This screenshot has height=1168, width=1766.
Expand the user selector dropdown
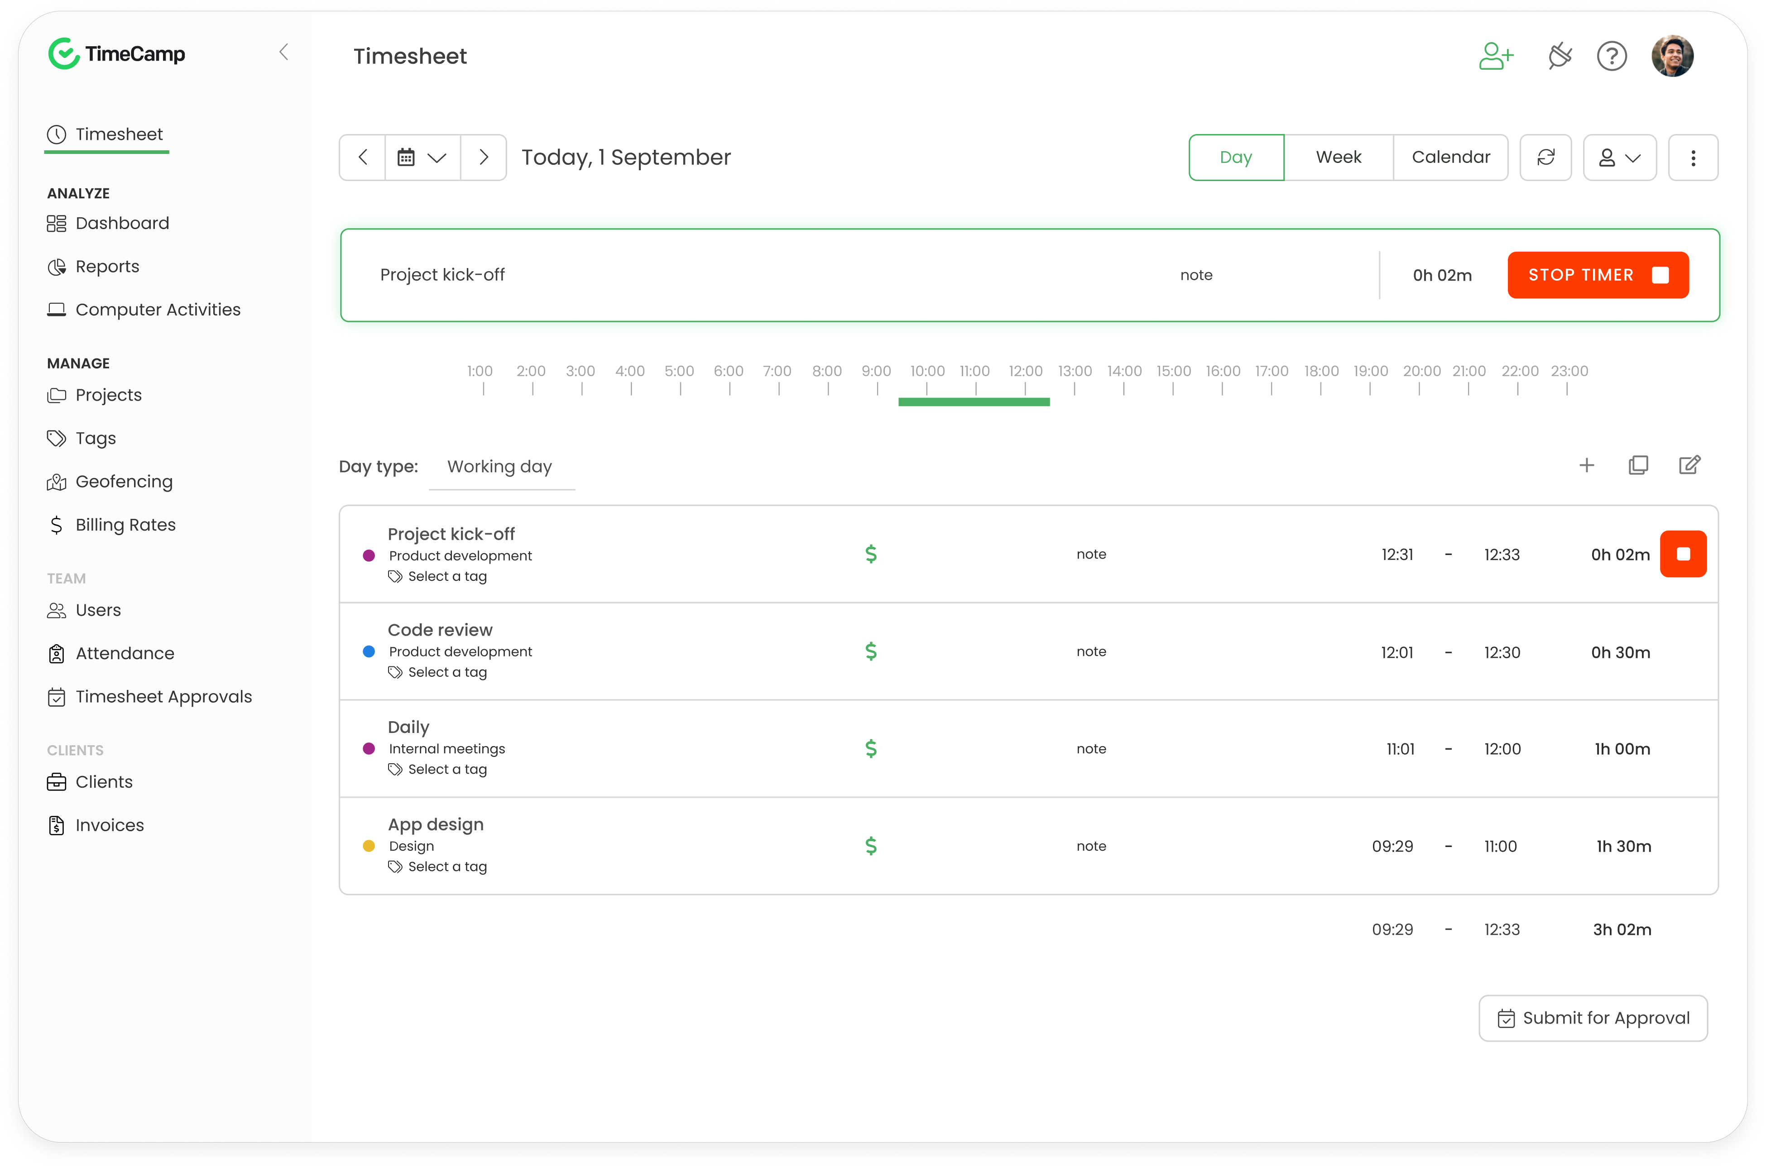(1619, 157)
